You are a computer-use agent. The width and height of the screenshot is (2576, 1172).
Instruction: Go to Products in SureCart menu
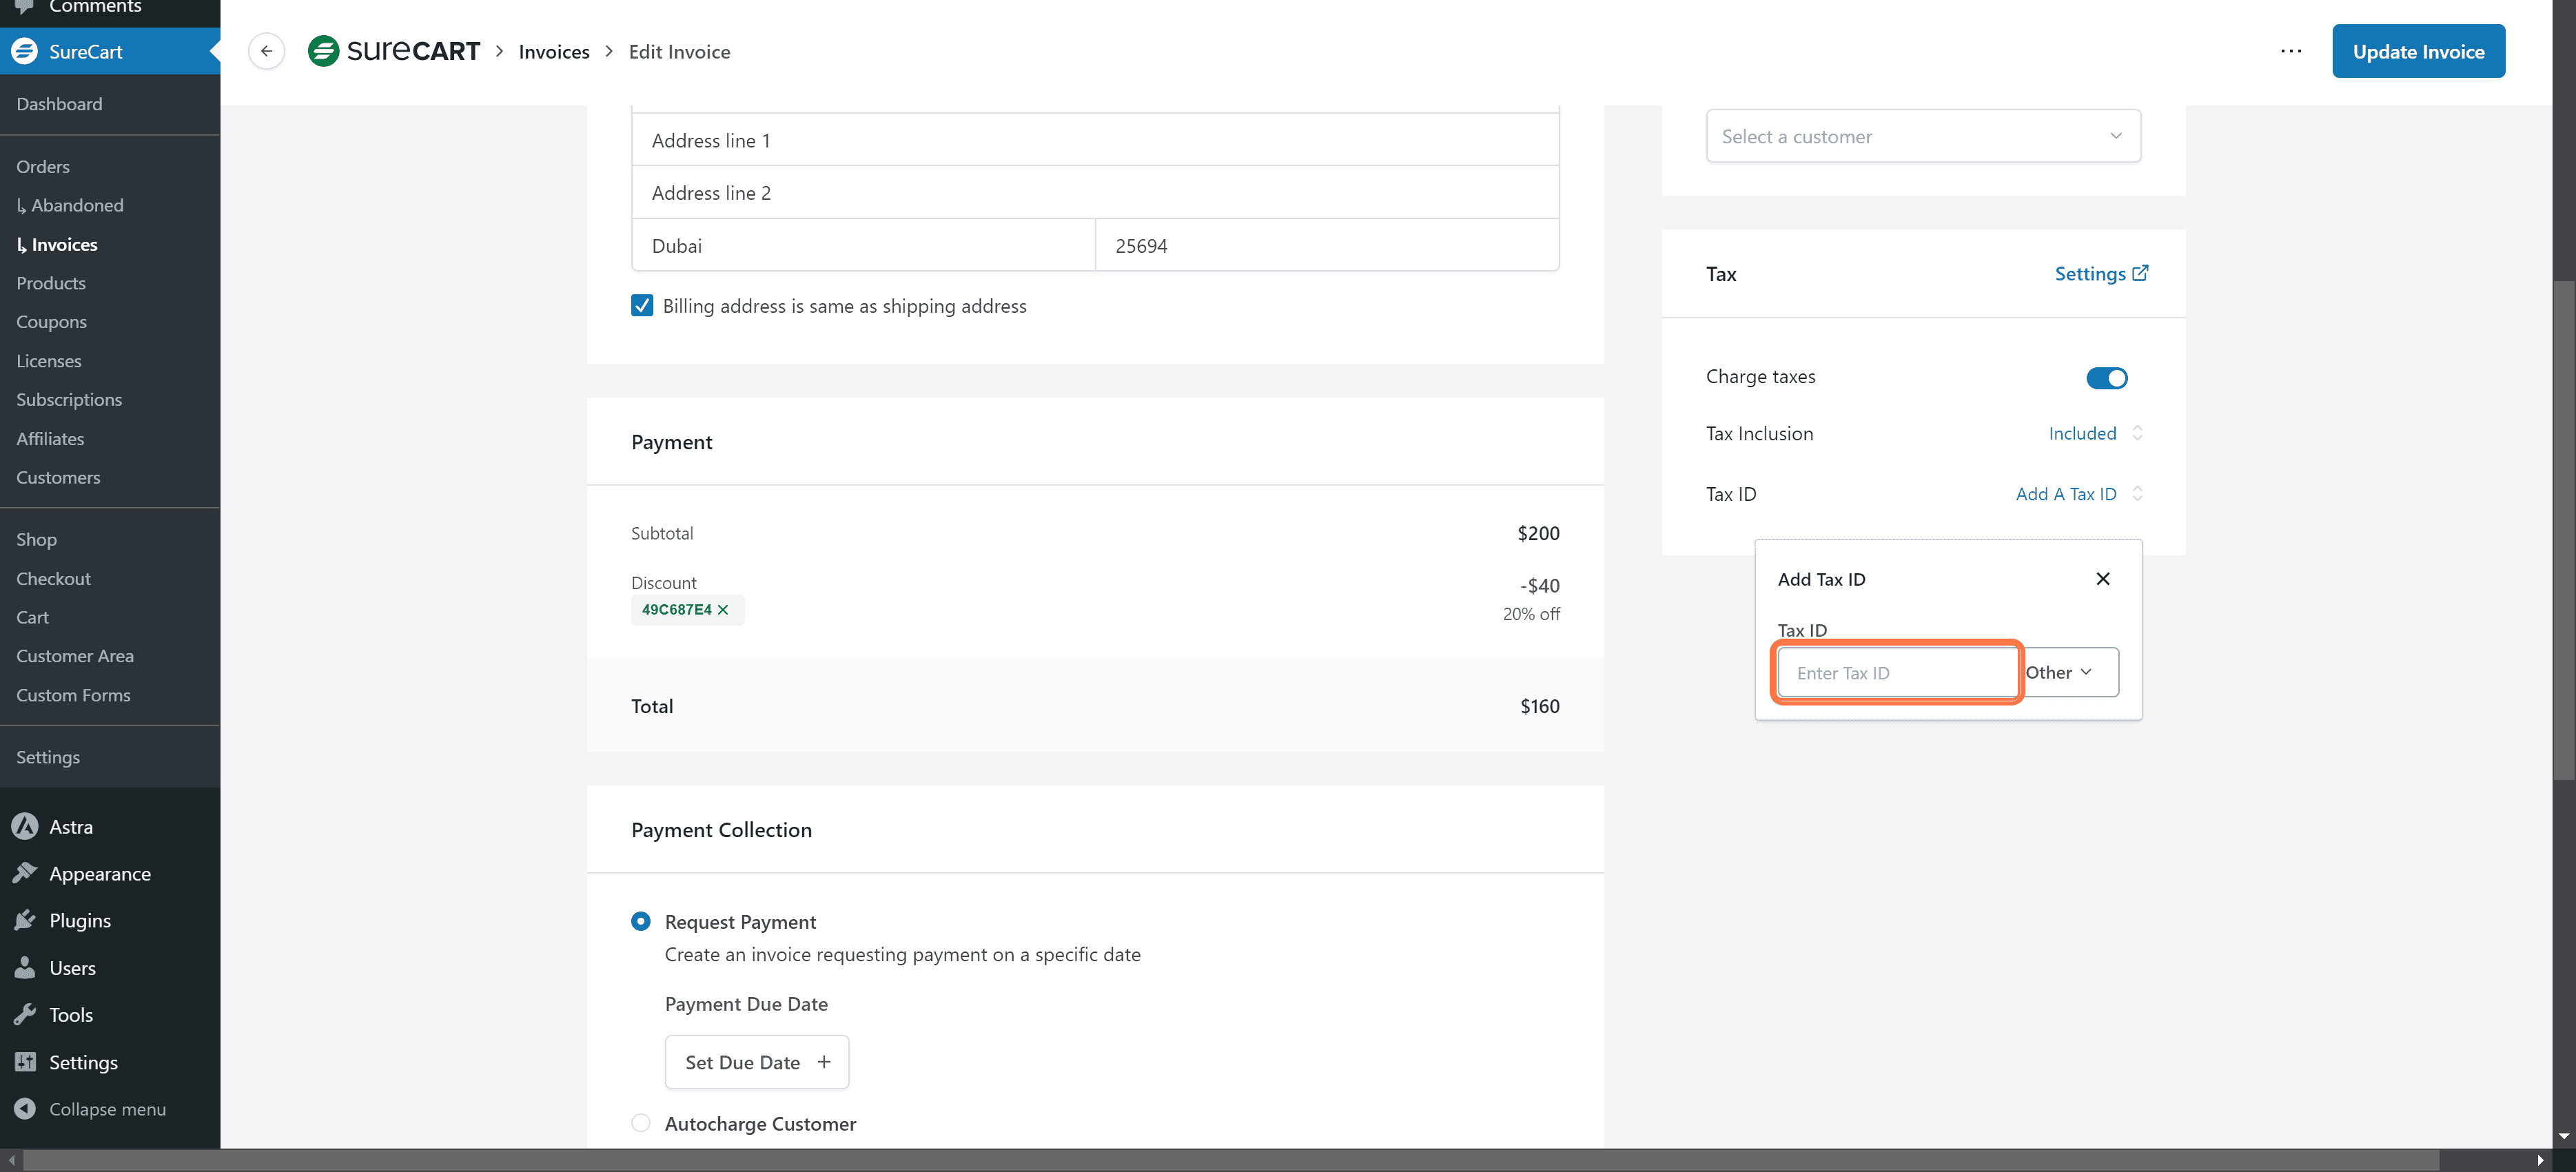[51, 283]
